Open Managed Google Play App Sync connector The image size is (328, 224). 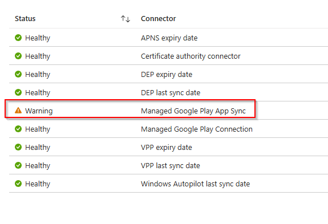(193, 111)
